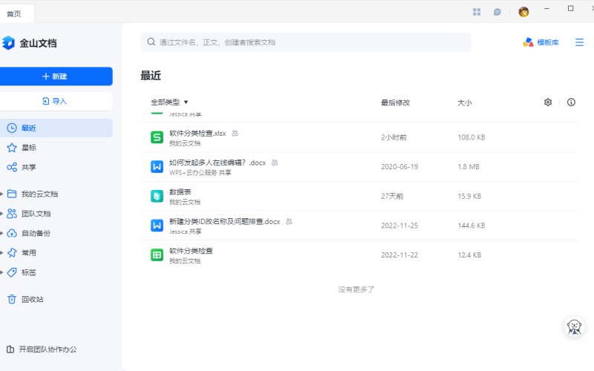
Task: Open file 软件分类检查.xlsx
Action: (x=198, y=134)
